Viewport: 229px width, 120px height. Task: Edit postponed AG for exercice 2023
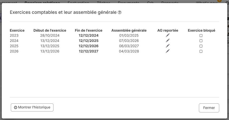168,35
